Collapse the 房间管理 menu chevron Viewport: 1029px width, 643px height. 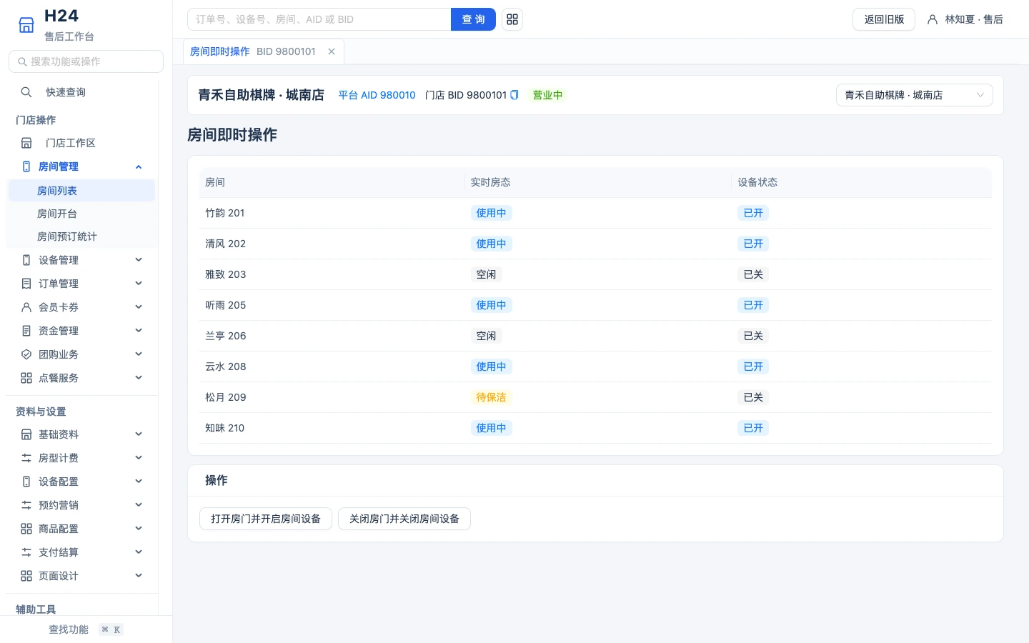(139, 166)
